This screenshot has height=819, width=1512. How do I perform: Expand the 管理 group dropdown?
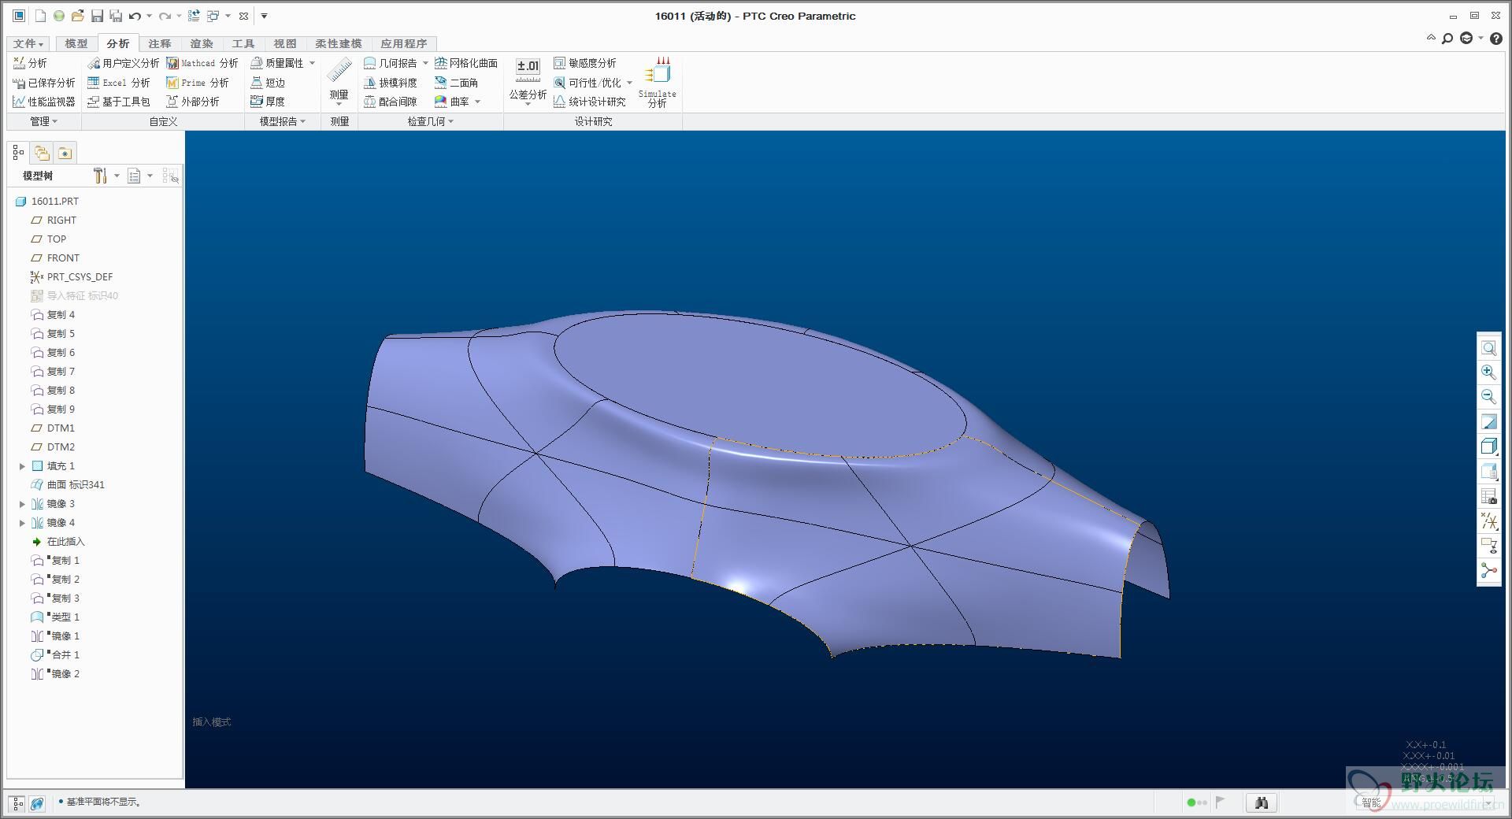44,121
